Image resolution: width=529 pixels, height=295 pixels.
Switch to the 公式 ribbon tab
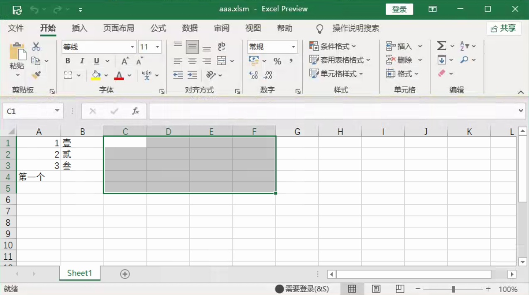tap(158, 28)
